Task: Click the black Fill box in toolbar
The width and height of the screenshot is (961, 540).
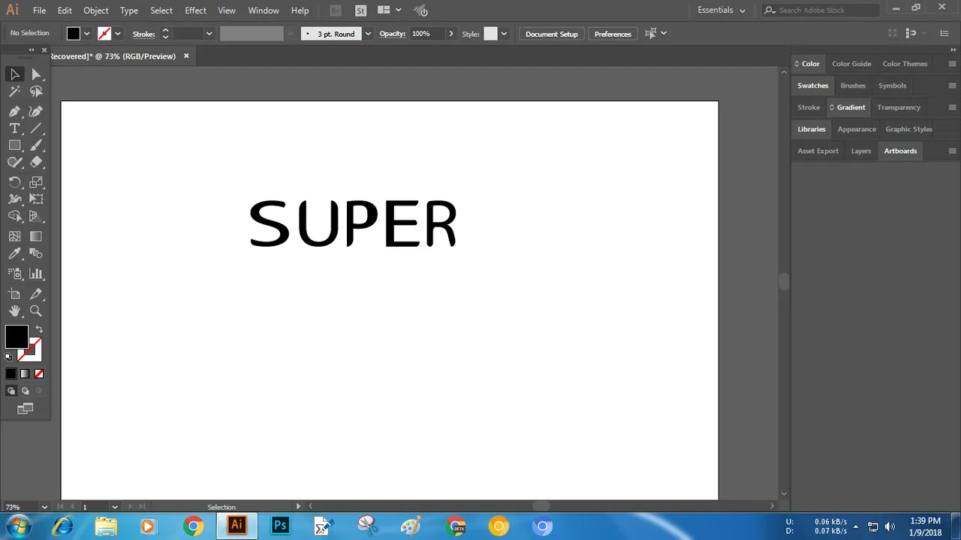Action: pyautogui.click(x=17, y=337)
